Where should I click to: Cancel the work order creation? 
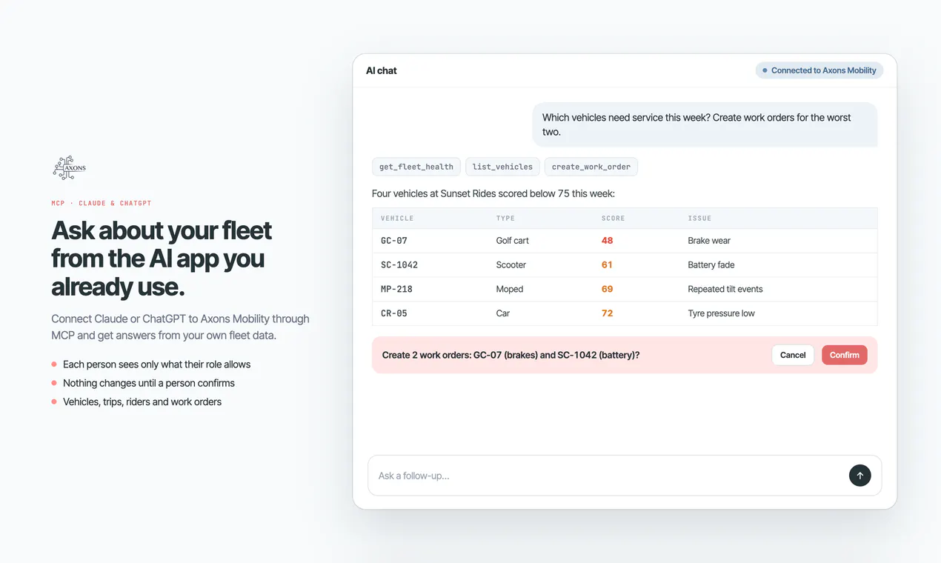tap(792, 355)
